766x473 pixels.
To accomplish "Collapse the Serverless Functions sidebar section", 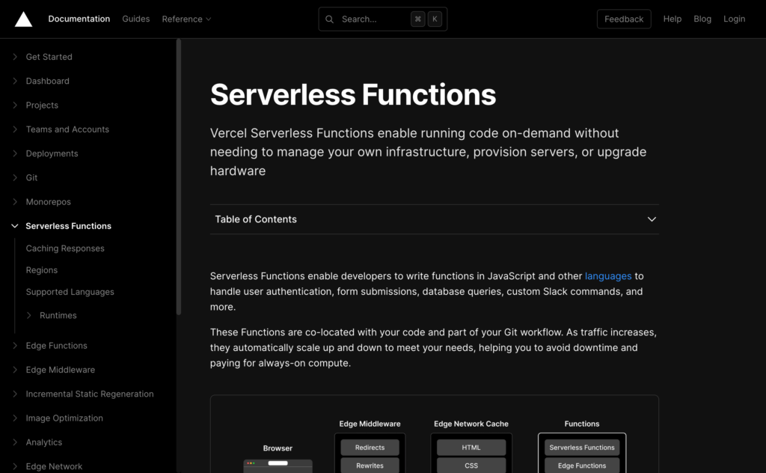I will pyautogui.click(x=15, y=226).
